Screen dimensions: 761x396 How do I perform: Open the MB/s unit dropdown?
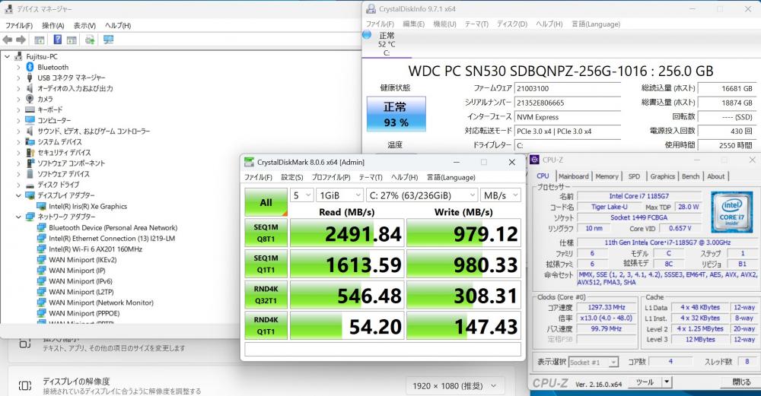501,195
